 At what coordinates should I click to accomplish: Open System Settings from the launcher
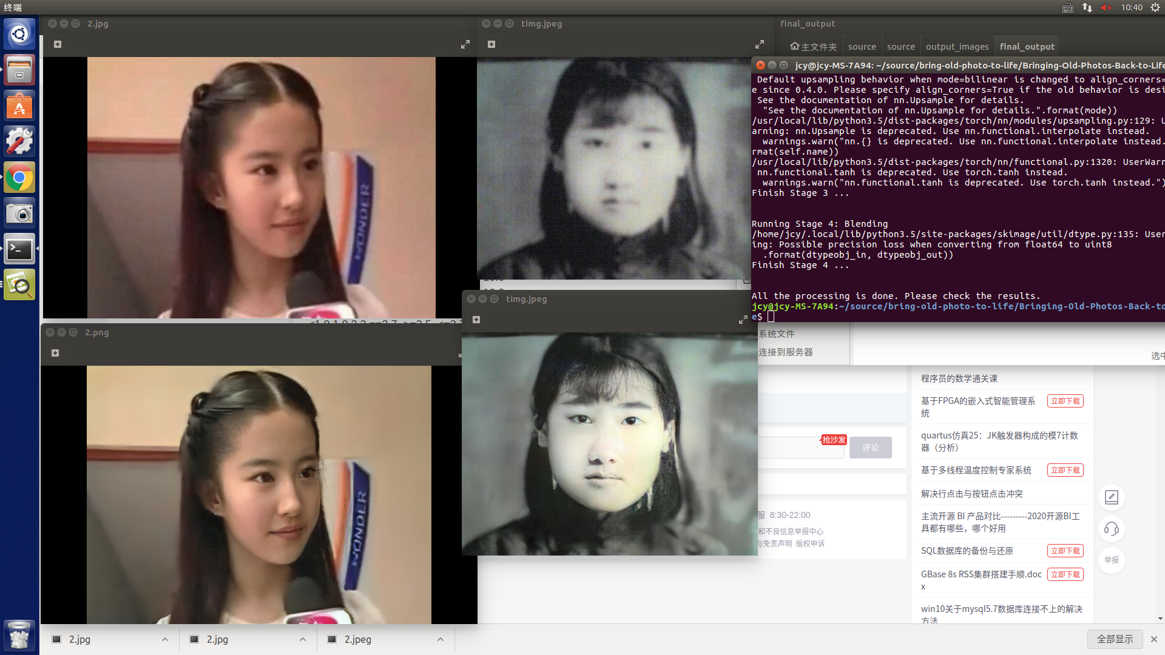19,141
